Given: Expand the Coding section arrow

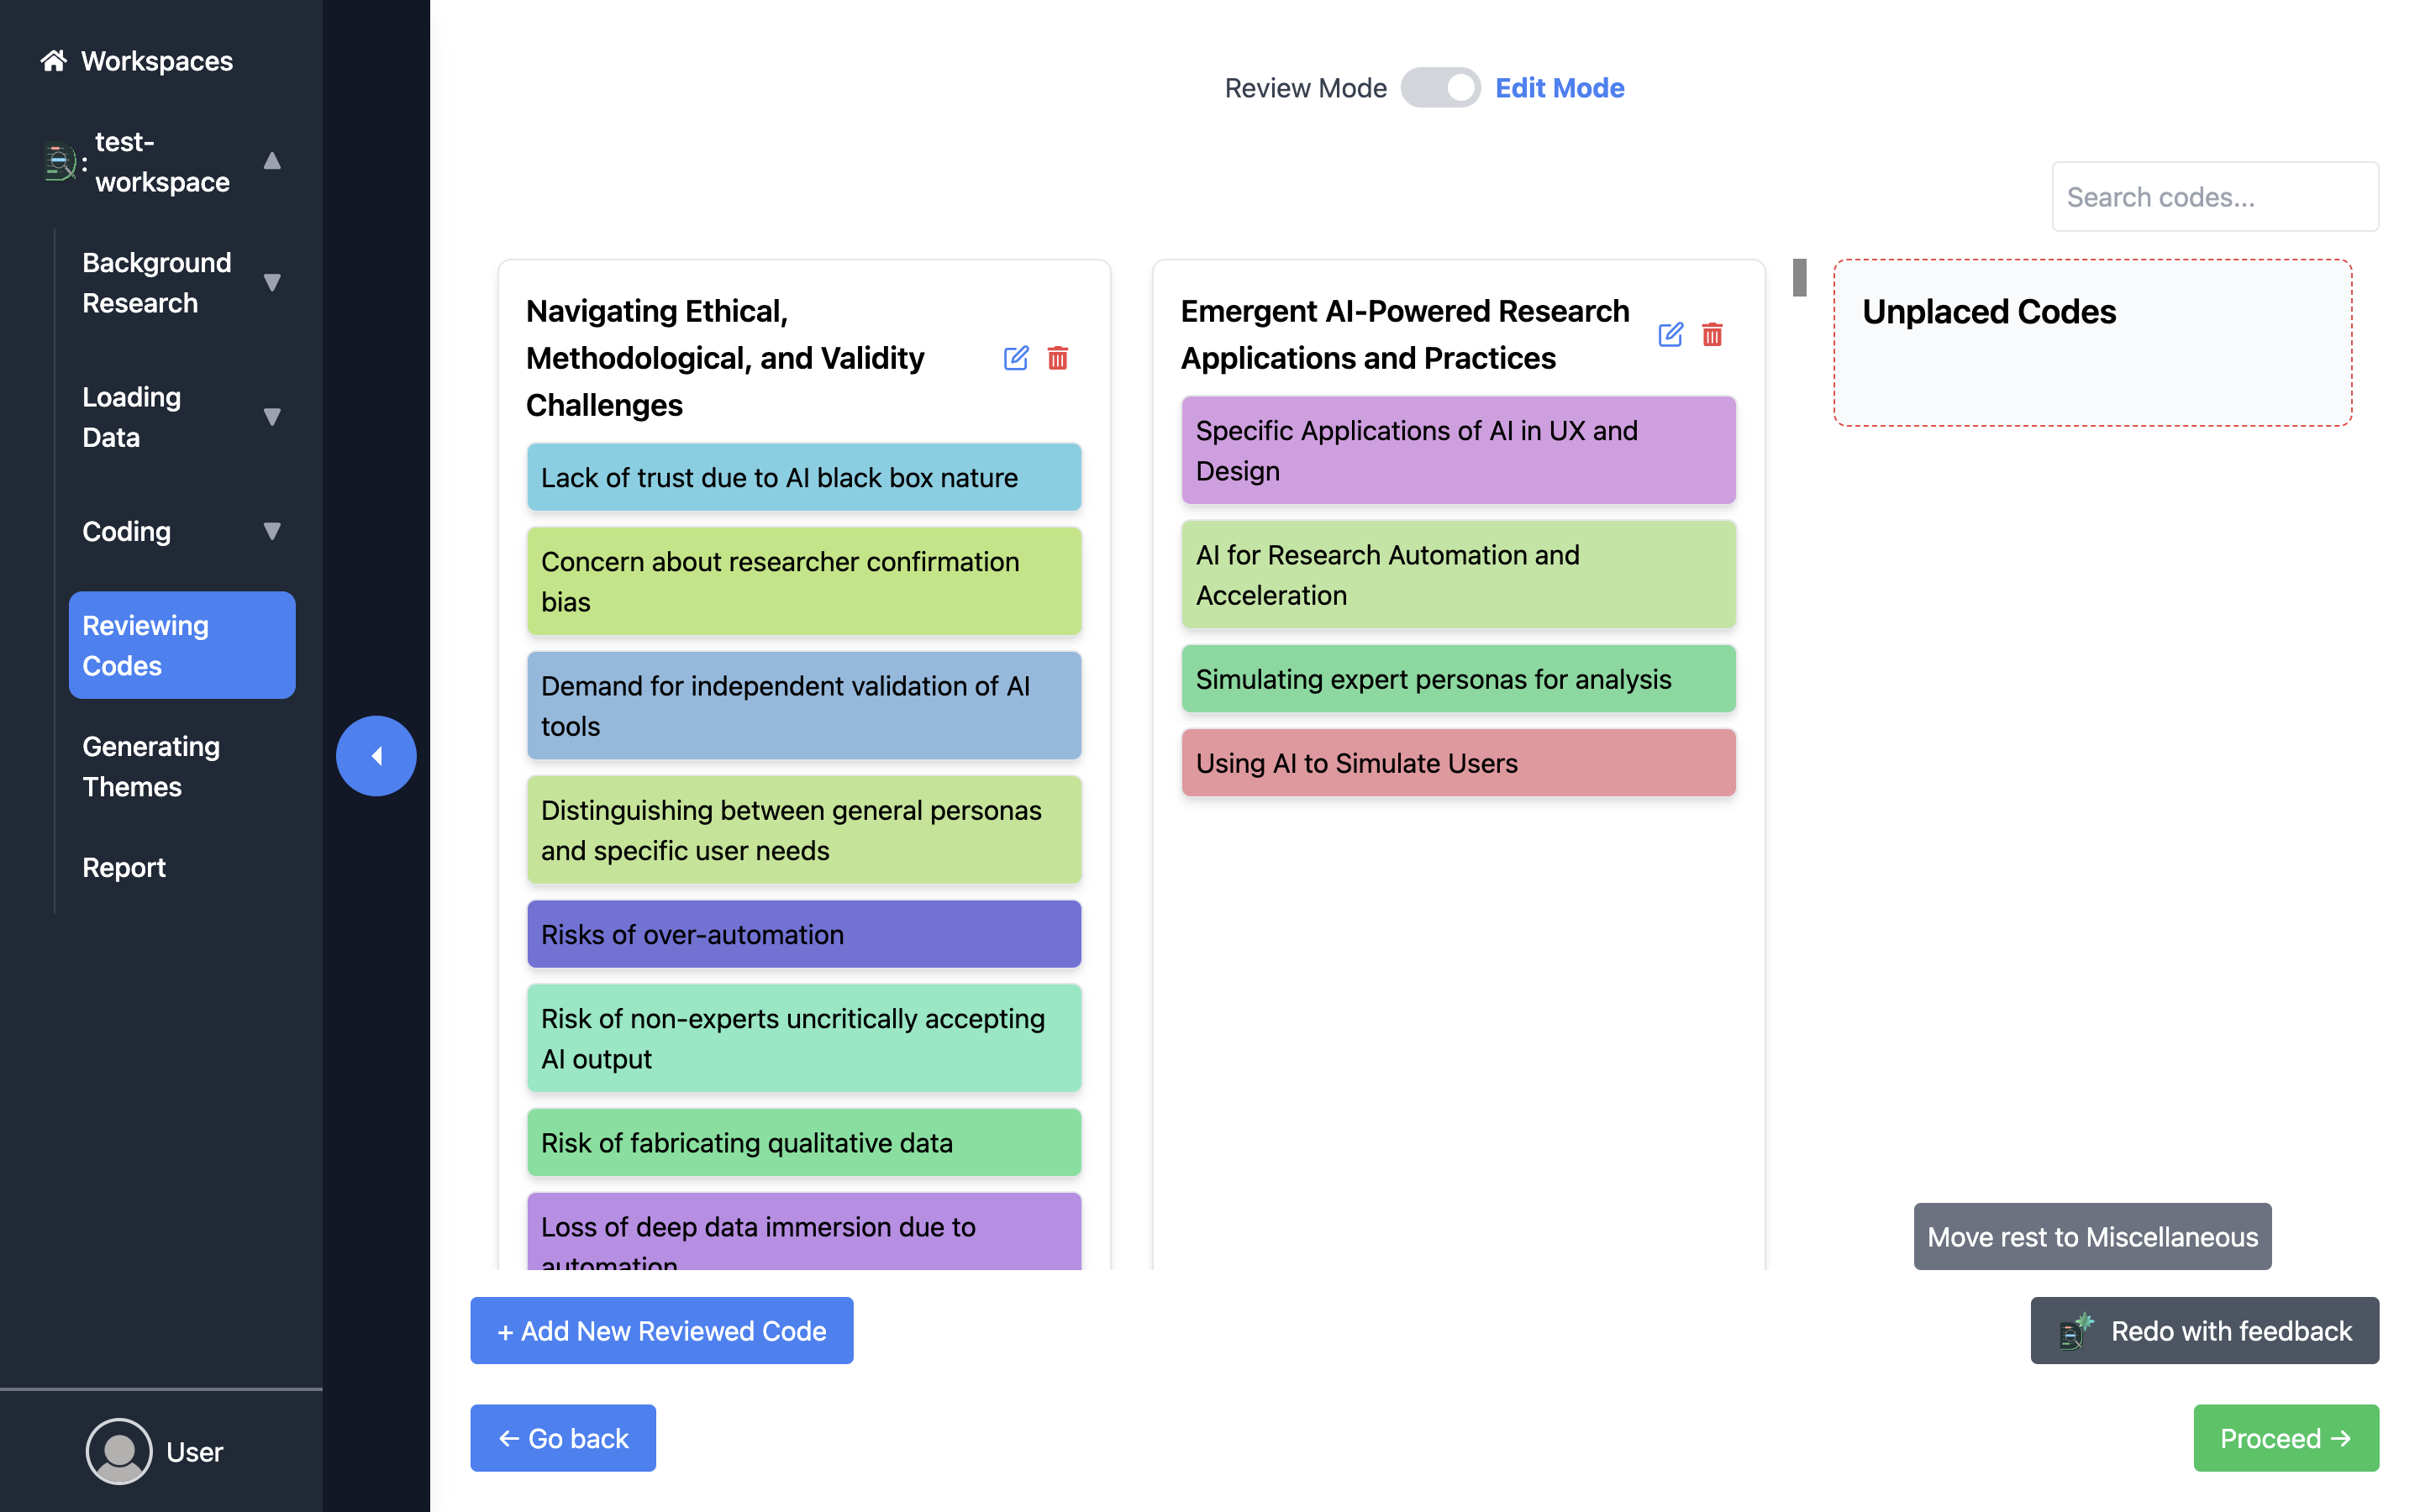Looking at the screenshot, I should 271,531.
